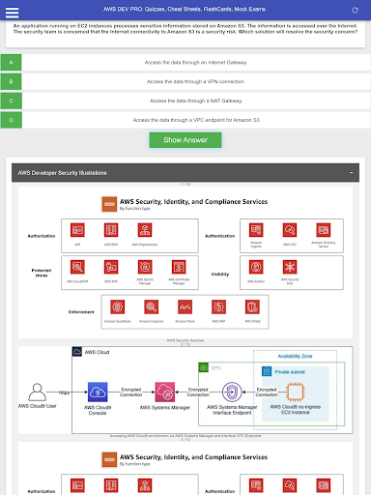The image size is (371, 495).
Task: Click the AWS Organizations icon
Action: [145, 230]
